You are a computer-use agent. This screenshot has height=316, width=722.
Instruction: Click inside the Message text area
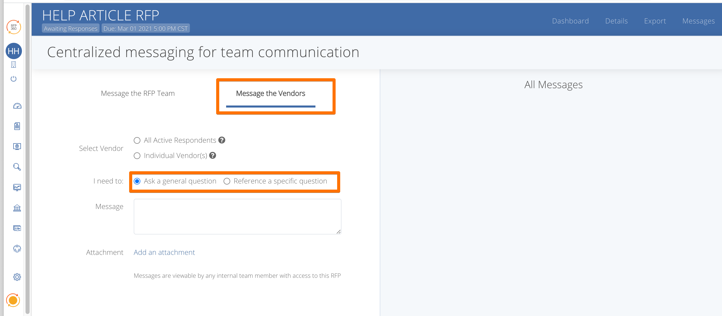pos(237,216)
